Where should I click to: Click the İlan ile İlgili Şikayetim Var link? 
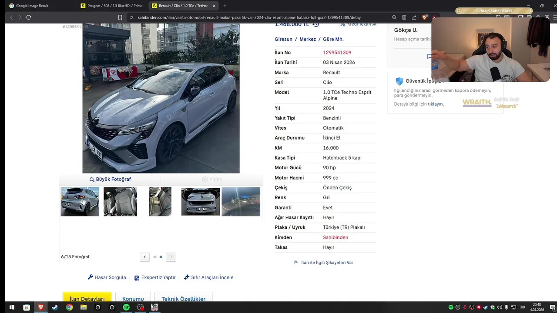(x=327, y=263)
